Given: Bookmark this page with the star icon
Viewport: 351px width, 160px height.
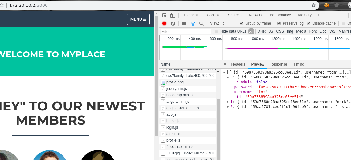Looking at the screenshot, I should 314,5.
